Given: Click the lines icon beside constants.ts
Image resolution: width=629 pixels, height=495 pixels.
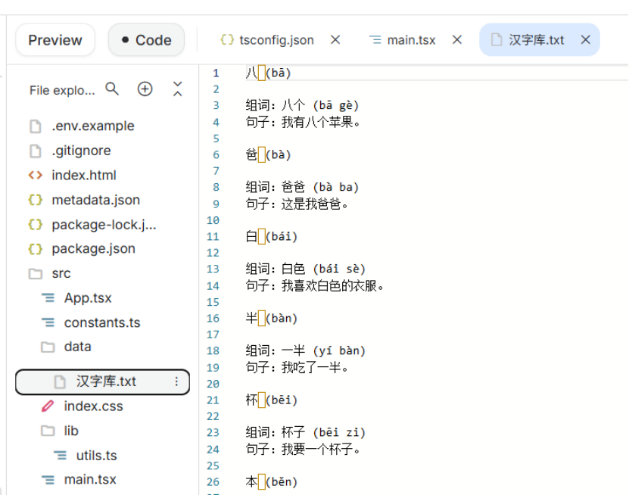Looking at the screenshot, I should tap(48, 322).
